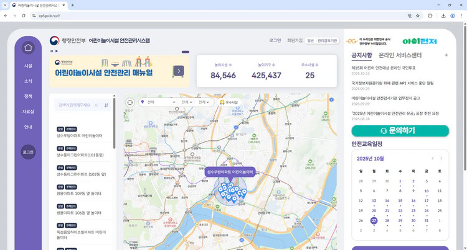The height and width of the screenshot is (250, 467).
Task: Click the current location target icon on map
Action: click(x=130, y=102)
